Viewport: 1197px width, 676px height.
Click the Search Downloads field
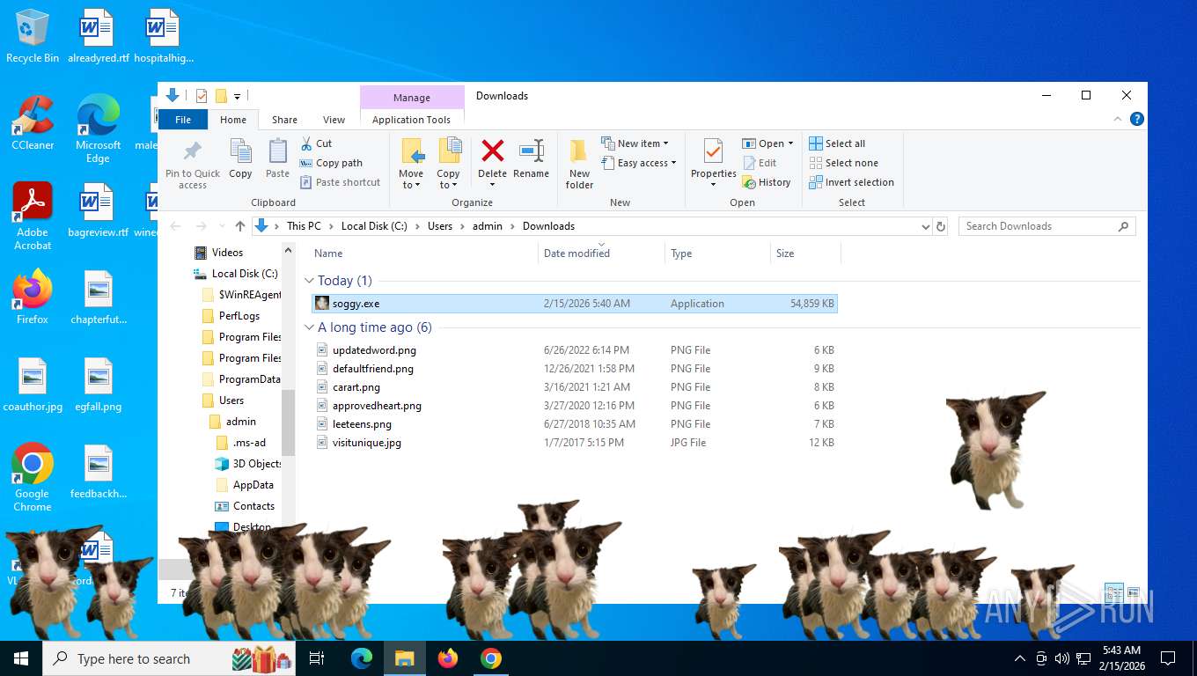click(x=1046, y=226)
